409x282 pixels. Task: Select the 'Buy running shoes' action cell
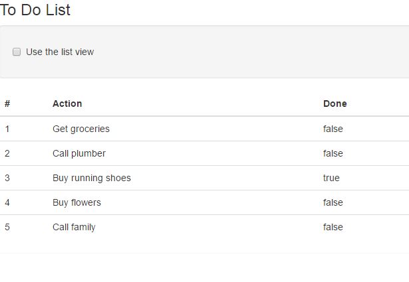click(x=92, y=178)
